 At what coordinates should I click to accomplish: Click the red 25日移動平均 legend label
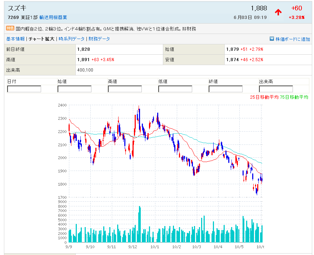(264, 97)
